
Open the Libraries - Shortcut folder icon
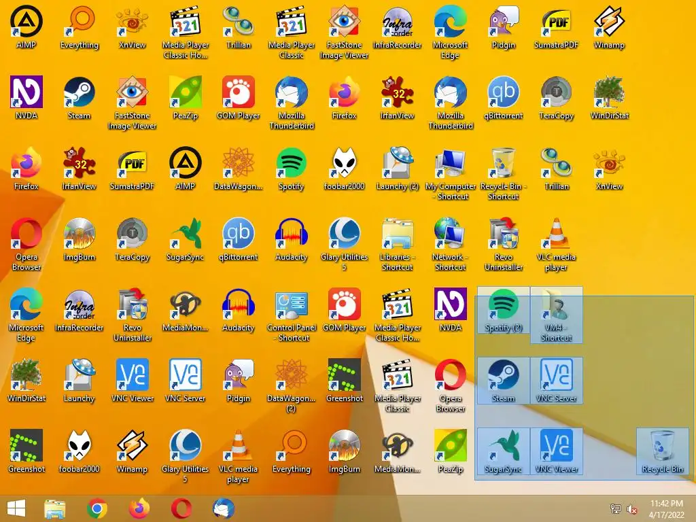coord(397,245)
